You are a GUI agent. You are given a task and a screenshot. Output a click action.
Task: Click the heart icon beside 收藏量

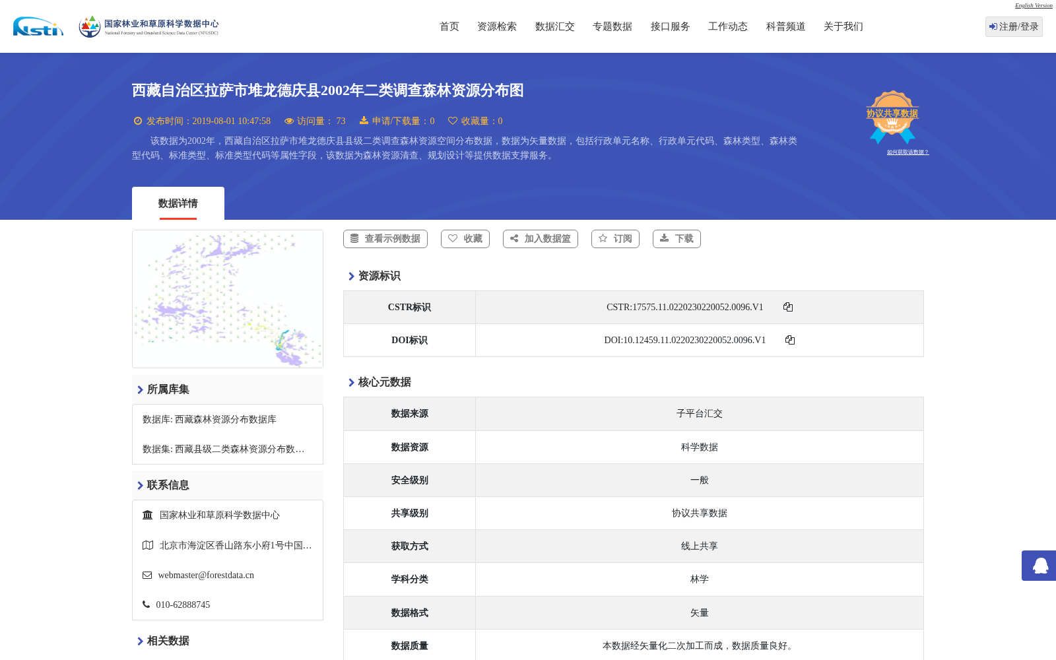click(x=453, y=121)
